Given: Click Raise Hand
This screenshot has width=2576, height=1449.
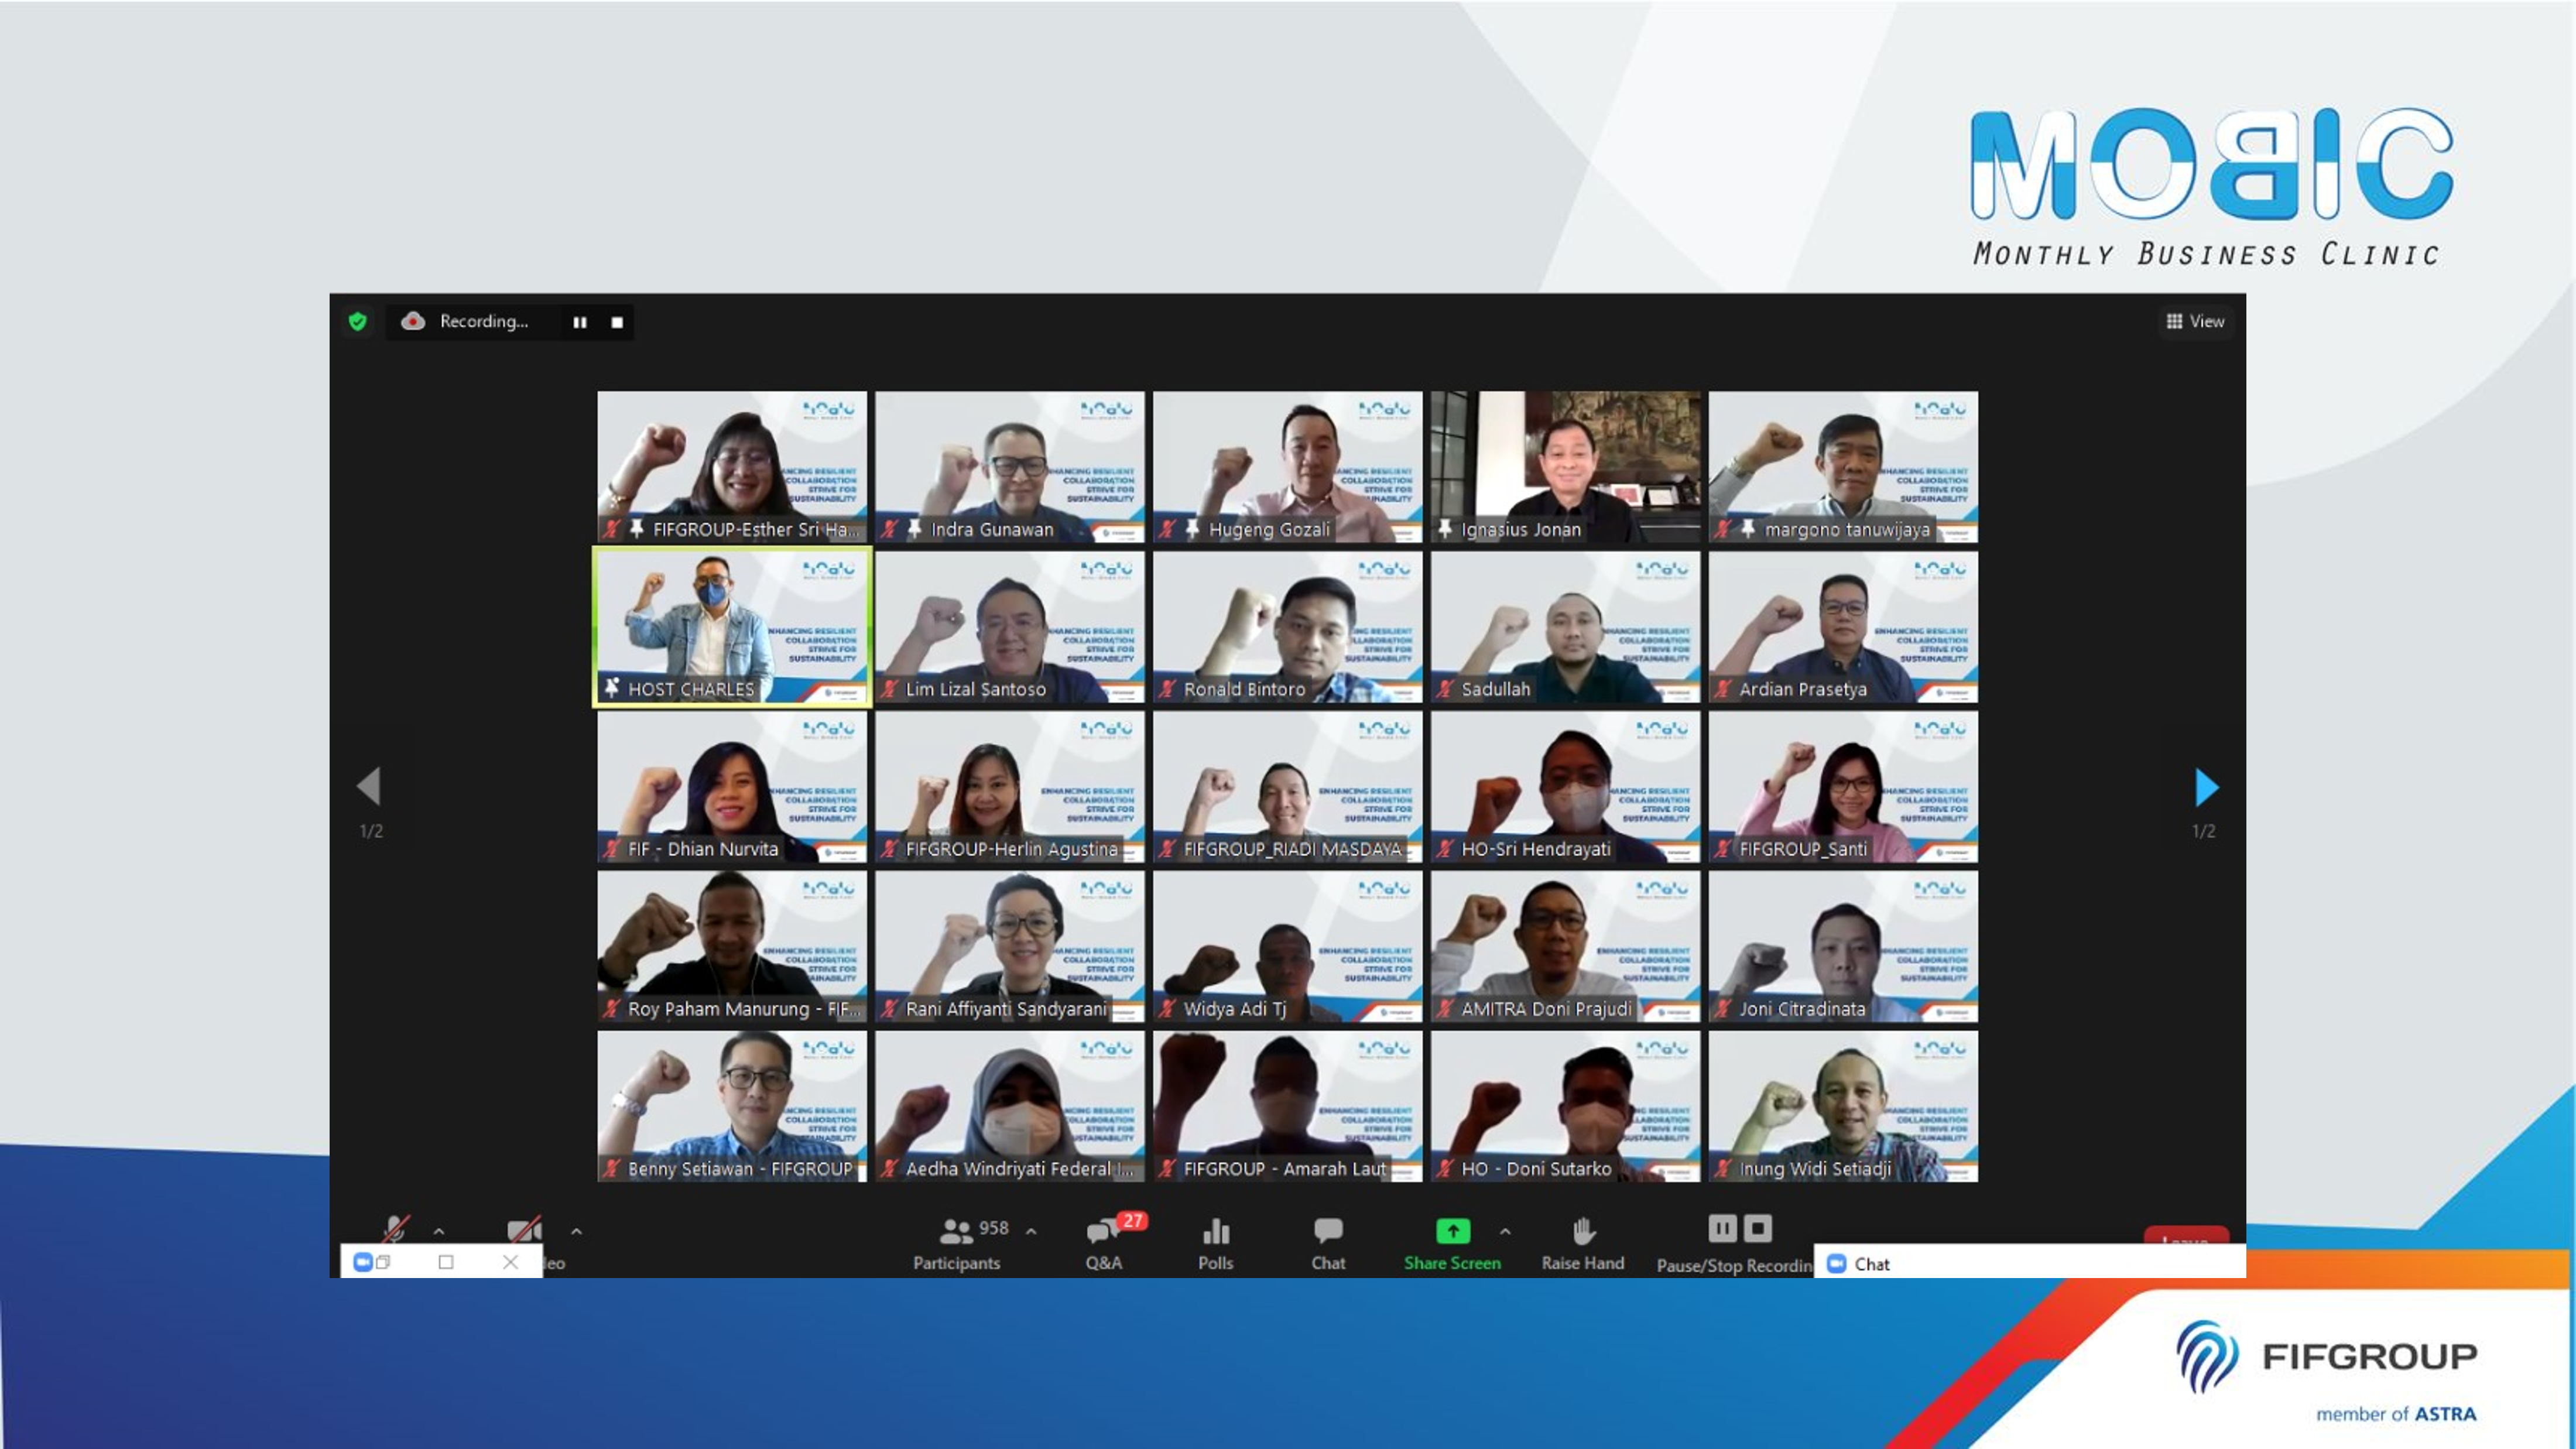Looking at the screenshot, I should pyautogui.click(x=1583, y=1244).
